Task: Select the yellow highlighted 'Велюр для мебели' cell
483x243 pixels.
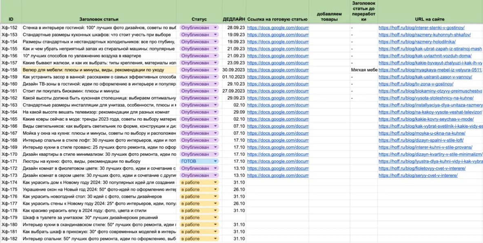Action: (x=99, y=70)
